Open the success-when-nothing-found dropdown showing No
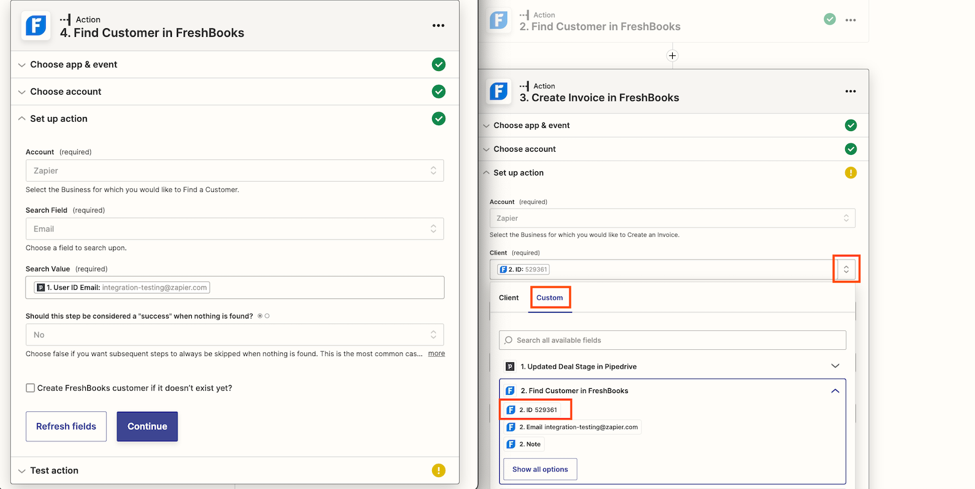 (235, 335)
